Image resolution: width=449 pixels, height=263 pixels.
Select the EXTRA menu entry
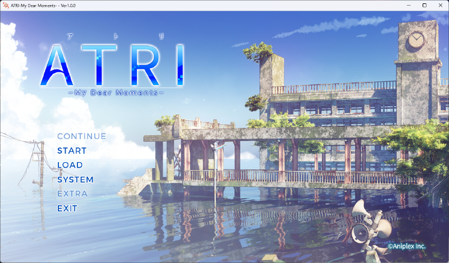tap(72, 194)
